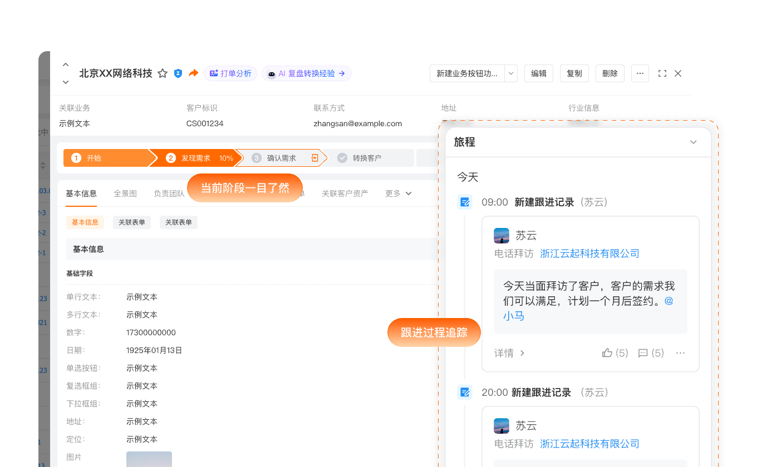Switch to 基本信息 tab
Screen dimensions: 757x467
point(81,193)
